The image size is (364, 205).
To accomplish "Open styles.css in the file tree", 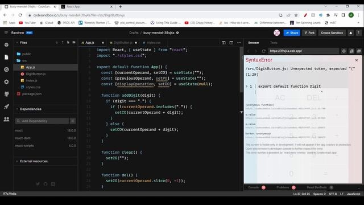I will pyautogui.click(x=33, y=87).
